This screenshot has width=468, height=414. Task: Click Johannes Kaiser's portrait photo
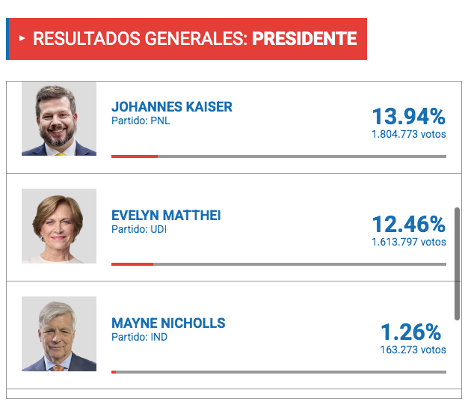pyautogui.click(x=59, y=119)
